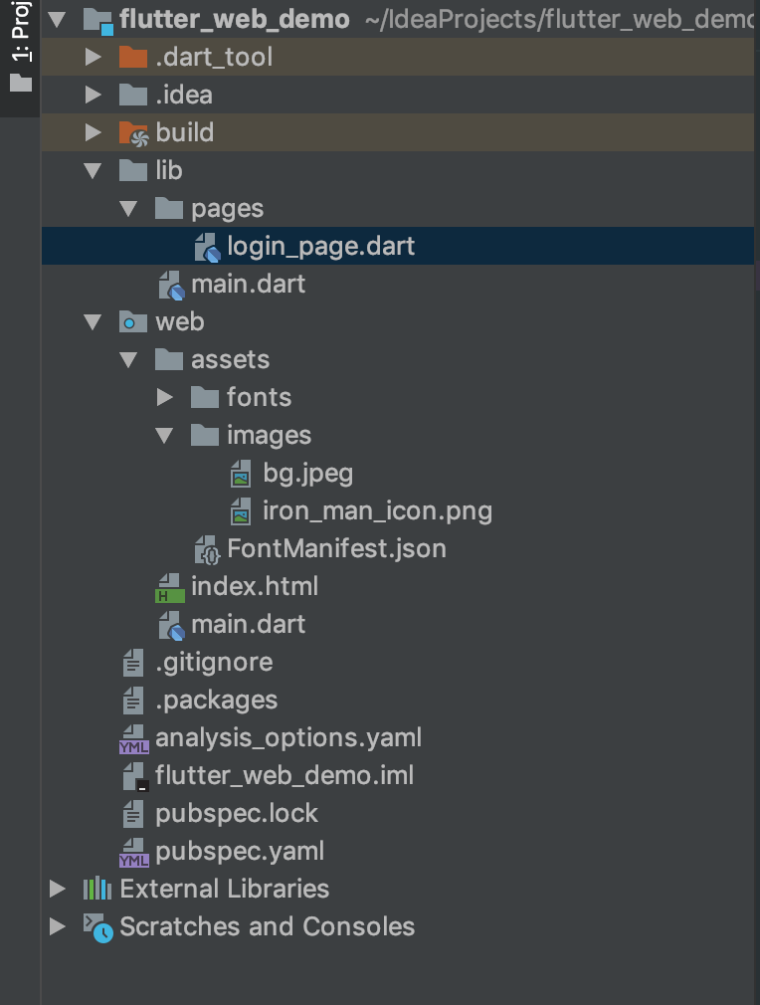Image resolution: width=760 pixels, height=1005 pixels.
Task: Click the pubspec.yaml YAML file icon
Action: tap(134, 851)
